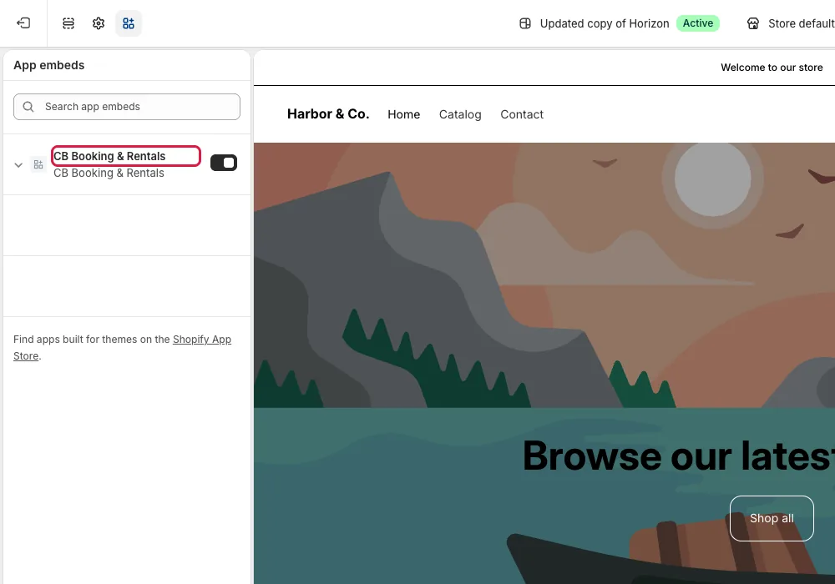
Task: Click the theme layout icon beside Horizon
Action: click(525, 23)
